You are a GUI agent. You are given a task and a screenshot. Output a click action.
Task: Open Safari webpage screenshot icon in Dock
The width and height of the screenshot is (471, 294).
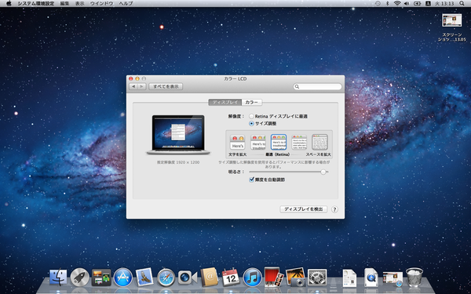393,278
